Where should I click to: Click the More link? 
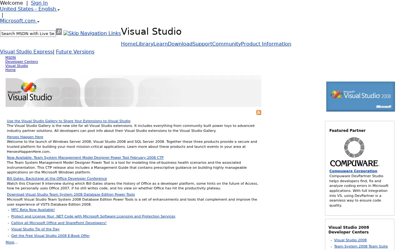point(10,242)
